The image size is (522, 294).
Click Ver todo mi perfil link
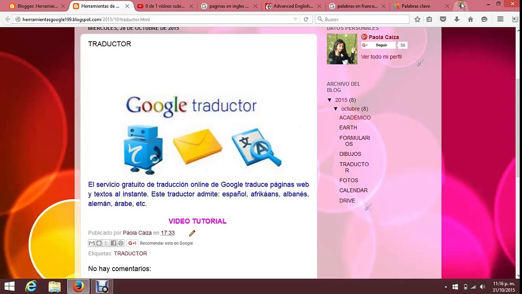(381, 57)
